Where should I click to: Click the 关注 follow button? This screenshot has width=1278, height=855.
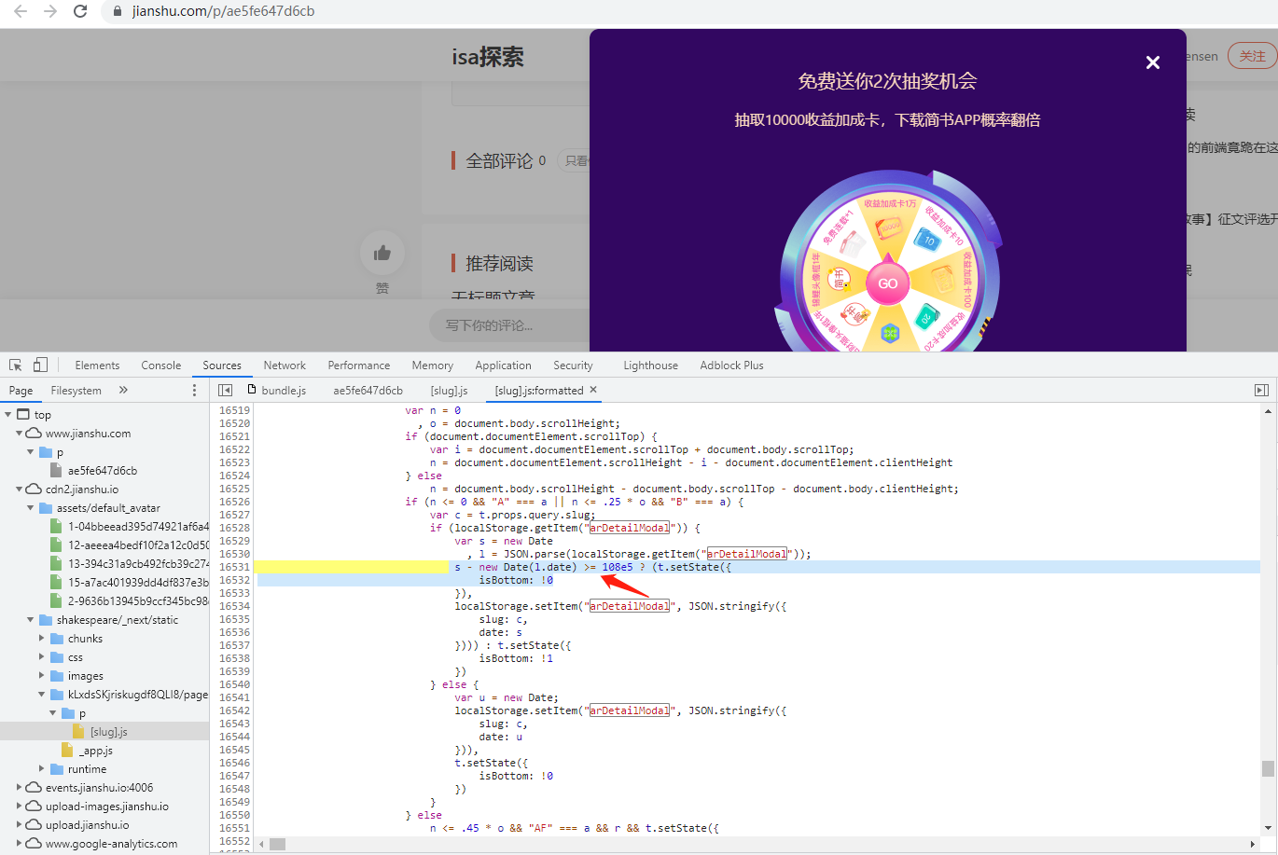1252,56
